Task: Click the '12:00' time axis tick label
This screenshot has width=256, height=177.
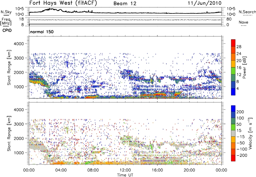Action: click(x=125, y=170)
